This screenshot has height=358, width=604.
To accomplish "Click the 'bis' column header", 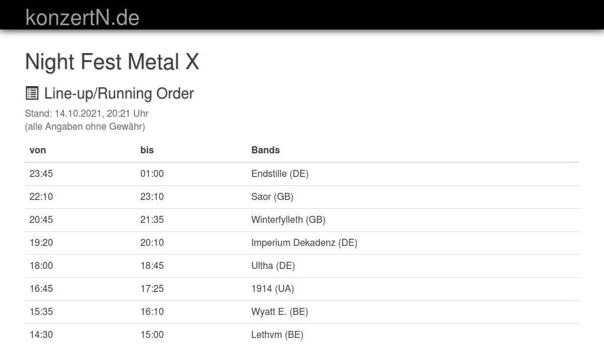I will click(147, 150).
